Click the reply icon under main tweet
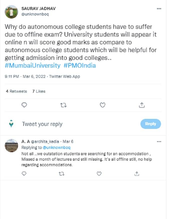 [24, 105]
